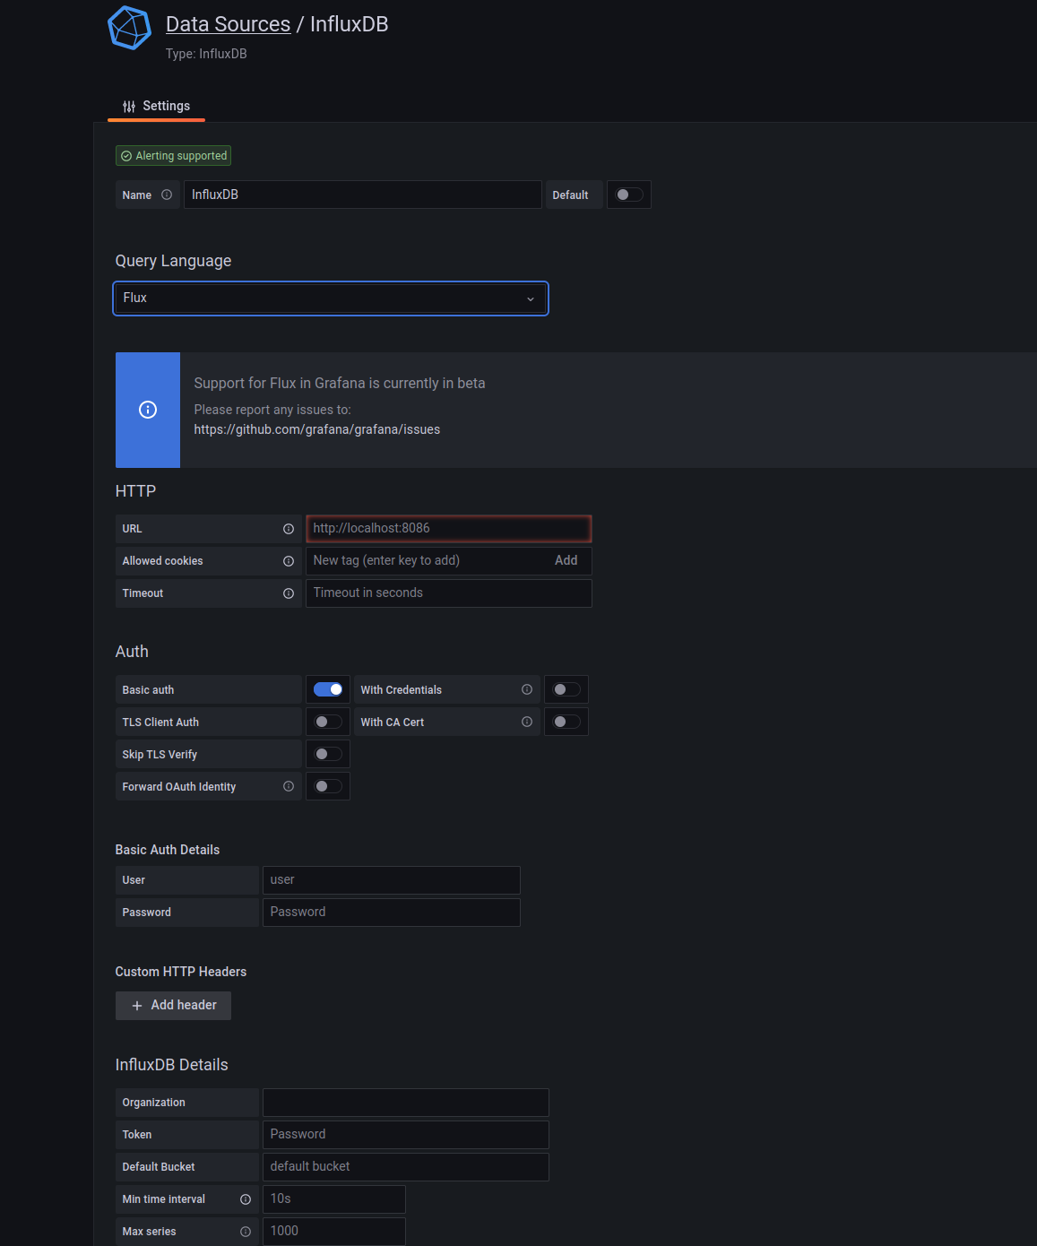Open the Settings tab
Screen dimensions: 1037x1246
point(157,106)
